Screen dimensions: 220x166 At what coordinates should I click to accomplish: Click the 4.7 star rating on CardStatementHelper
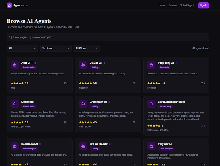[156, 125]
